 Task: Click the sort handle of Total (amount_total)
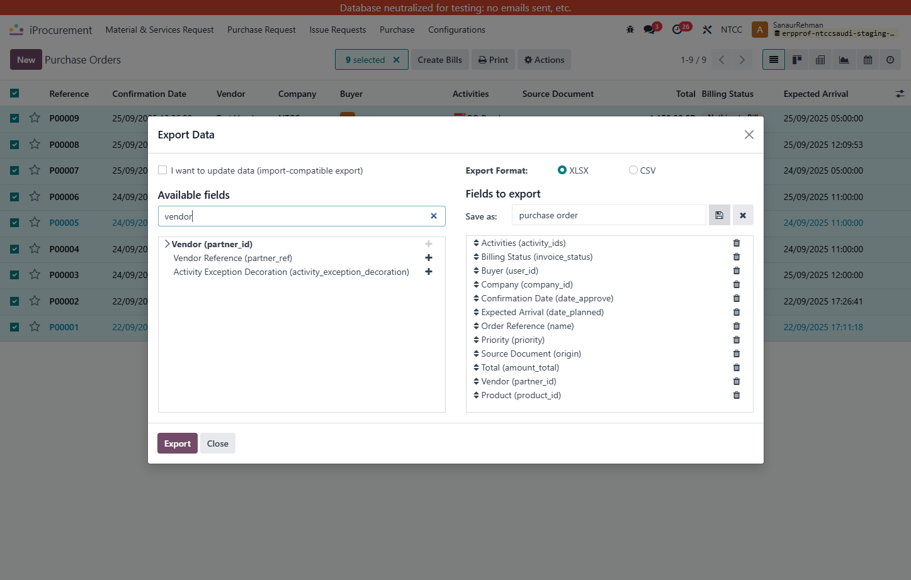[x=476, y=367]
